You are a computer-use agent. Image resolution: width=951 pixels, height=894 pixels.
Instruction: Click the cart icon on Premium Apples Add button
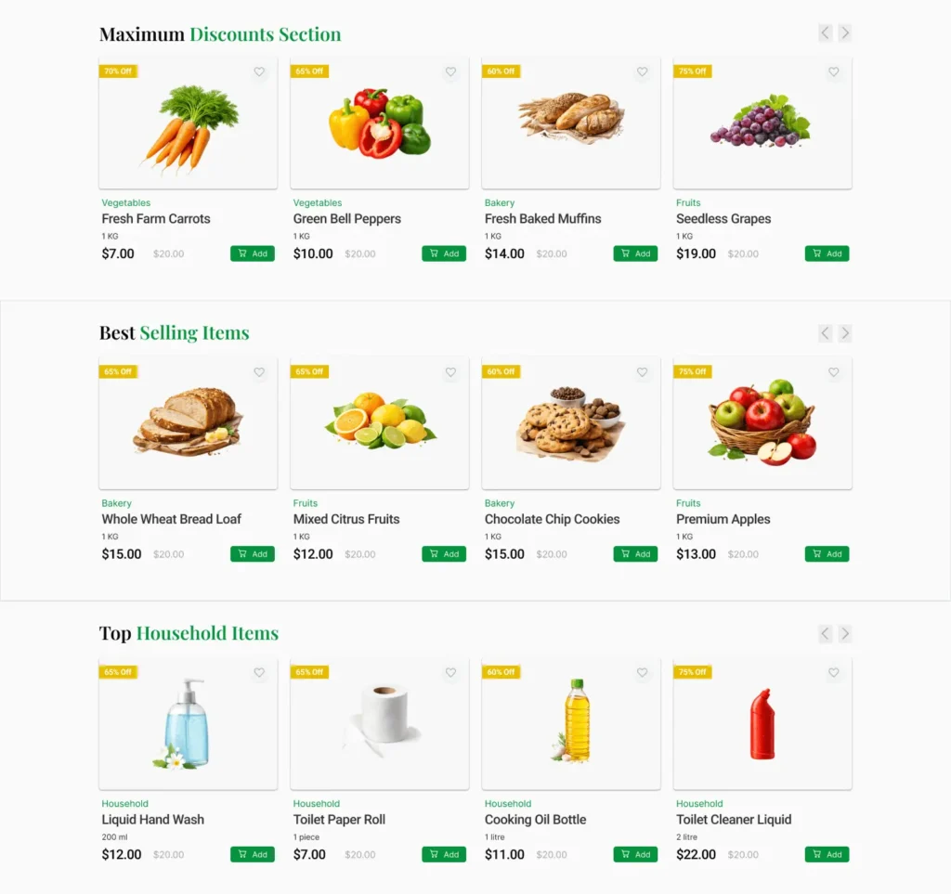pos(815,553)
